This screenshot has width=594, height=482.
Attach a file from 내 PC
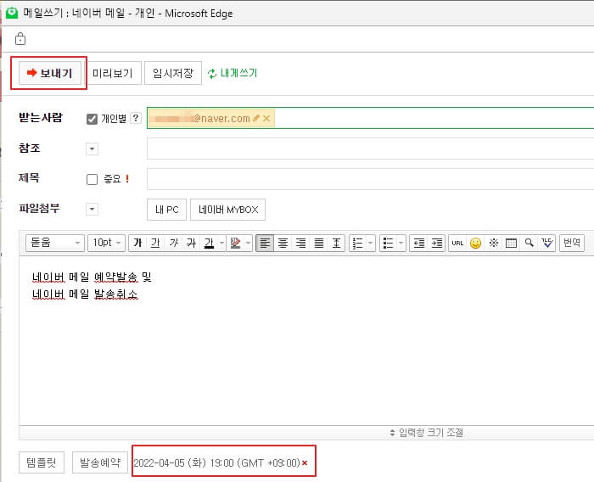(166, 210)
